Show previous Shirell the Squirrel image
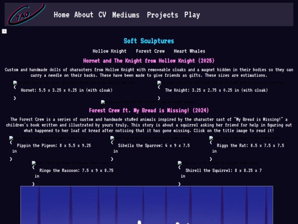298x224 pixels. click(179, 167)
